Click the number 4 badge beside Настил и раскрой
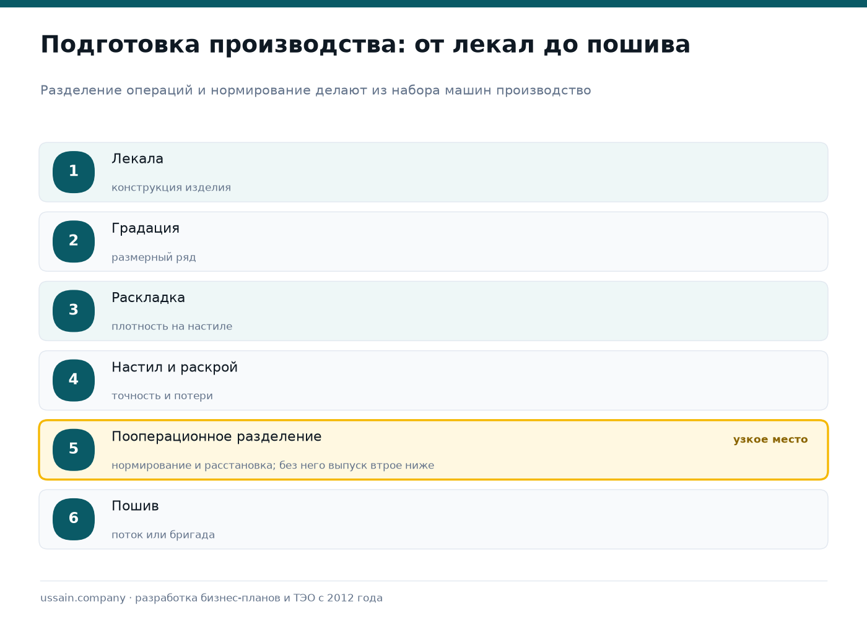Screen dimensions: 867x619 point(74,380)
